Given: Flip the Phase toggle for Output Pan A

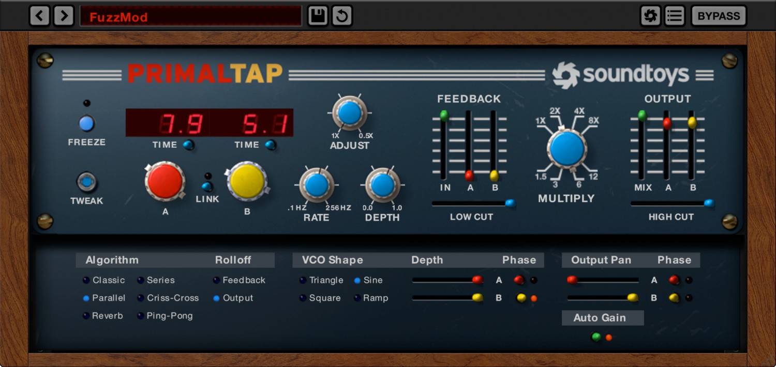Looking at the screenshot, I should (x=674, y=279).
